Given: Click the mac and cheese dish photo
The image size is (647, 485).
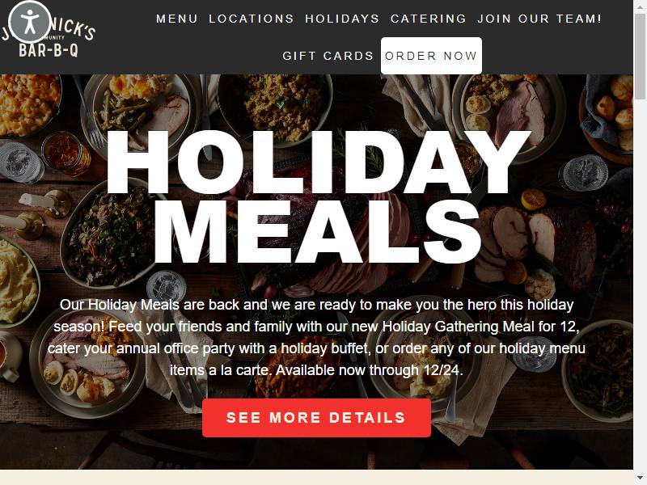Looking at the screenshot, I should point(28,104).
